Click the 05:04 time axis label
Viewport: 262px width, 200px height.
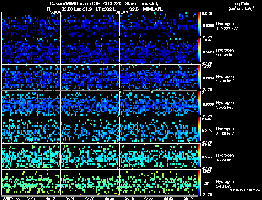click(31, 199)
